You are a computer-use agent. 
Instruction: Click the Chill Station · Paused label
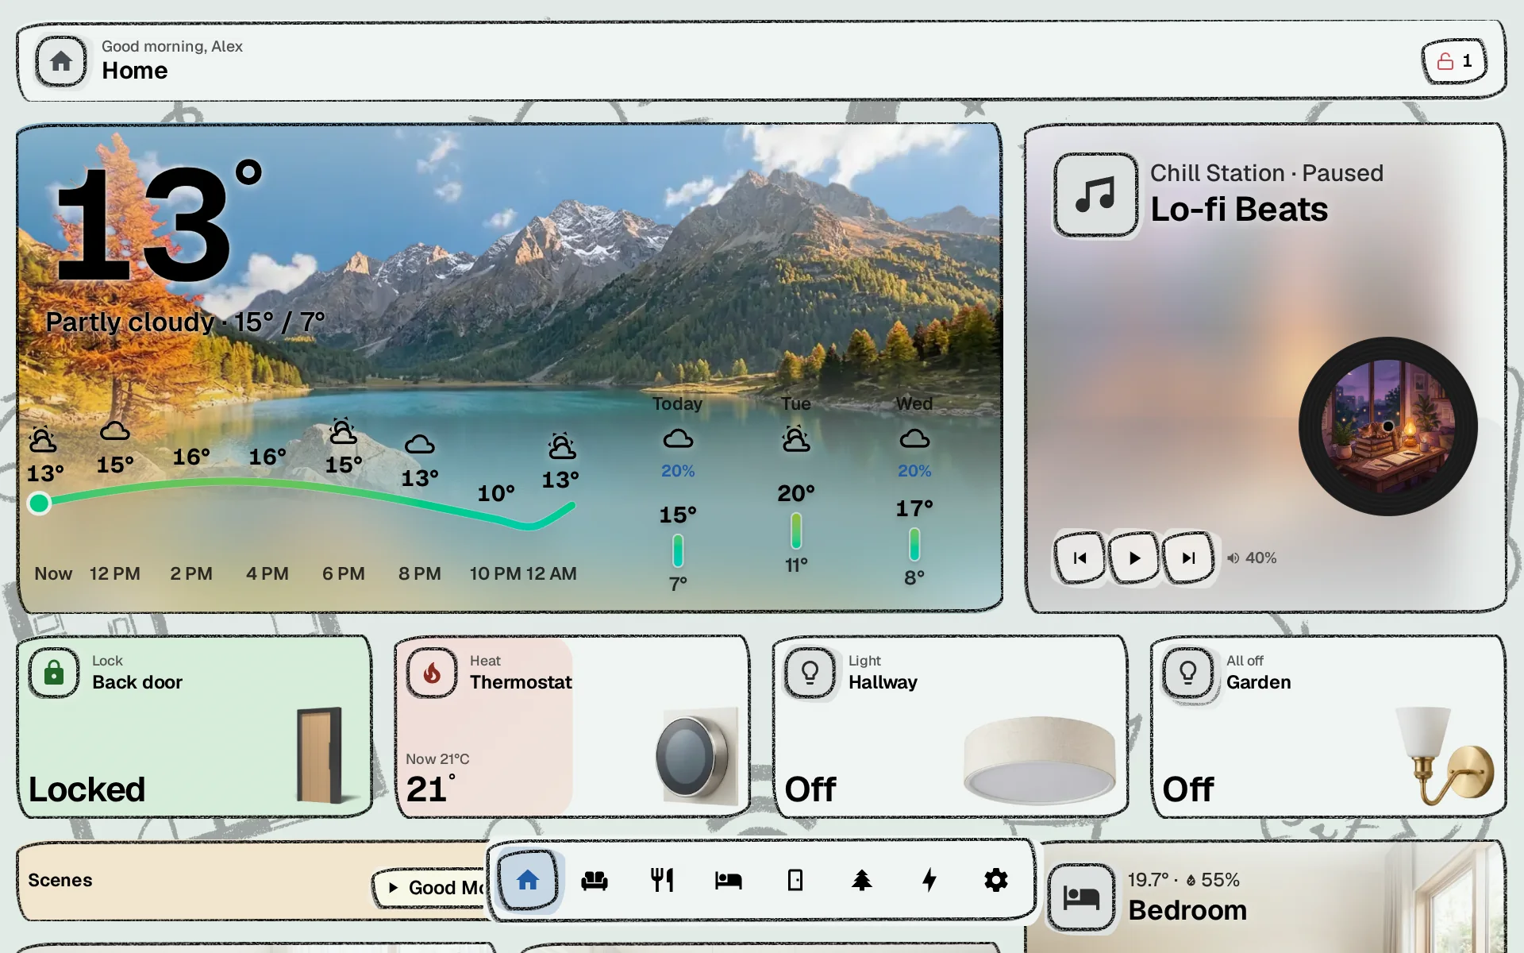[1267, 173]
